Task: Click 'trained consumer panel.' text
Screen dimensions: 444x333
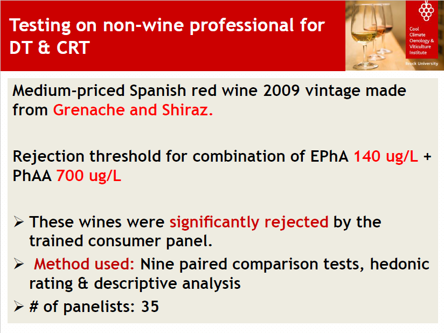Action: [x=121, y=241]
